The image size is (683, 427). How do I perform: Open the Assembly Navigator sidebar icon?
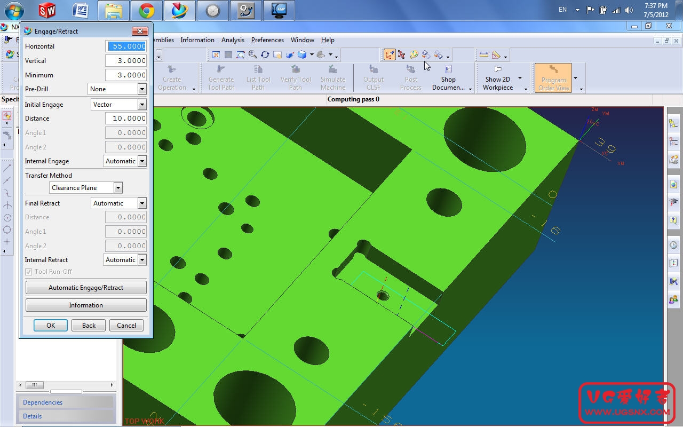pos(673,124)
